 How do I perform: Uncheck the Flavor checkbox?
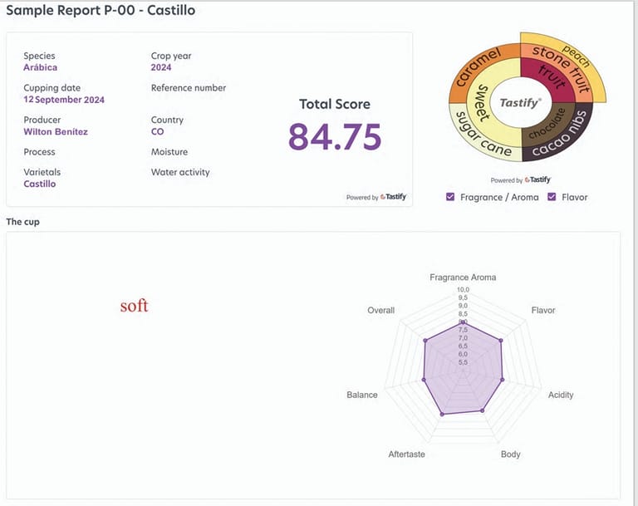click(x=552, y=198)
